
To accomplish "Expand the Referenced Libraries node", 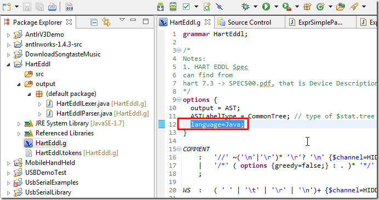I will (x=19, y=134).
